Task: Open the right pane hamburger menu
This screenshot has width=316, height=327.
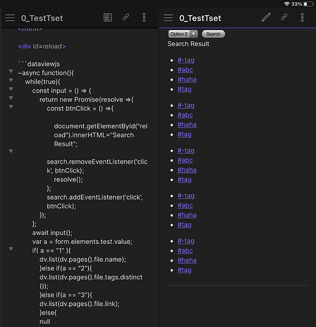Action: coord(168,18)
